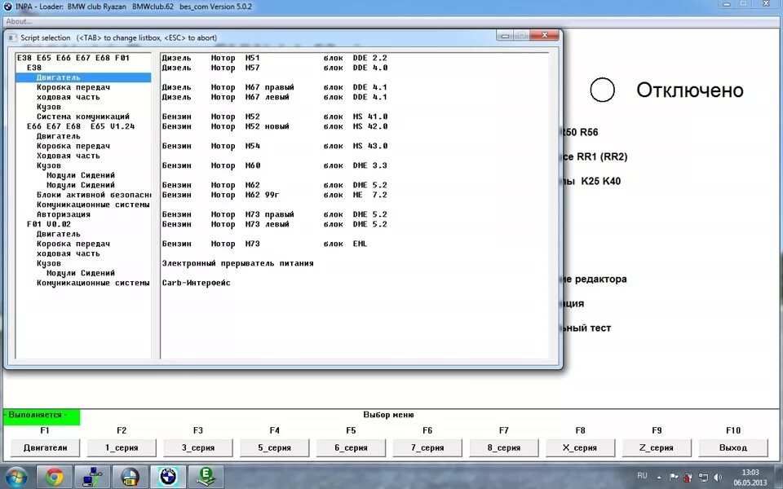
Task: Click the red security tray icon
Action: tap(688, 477)
